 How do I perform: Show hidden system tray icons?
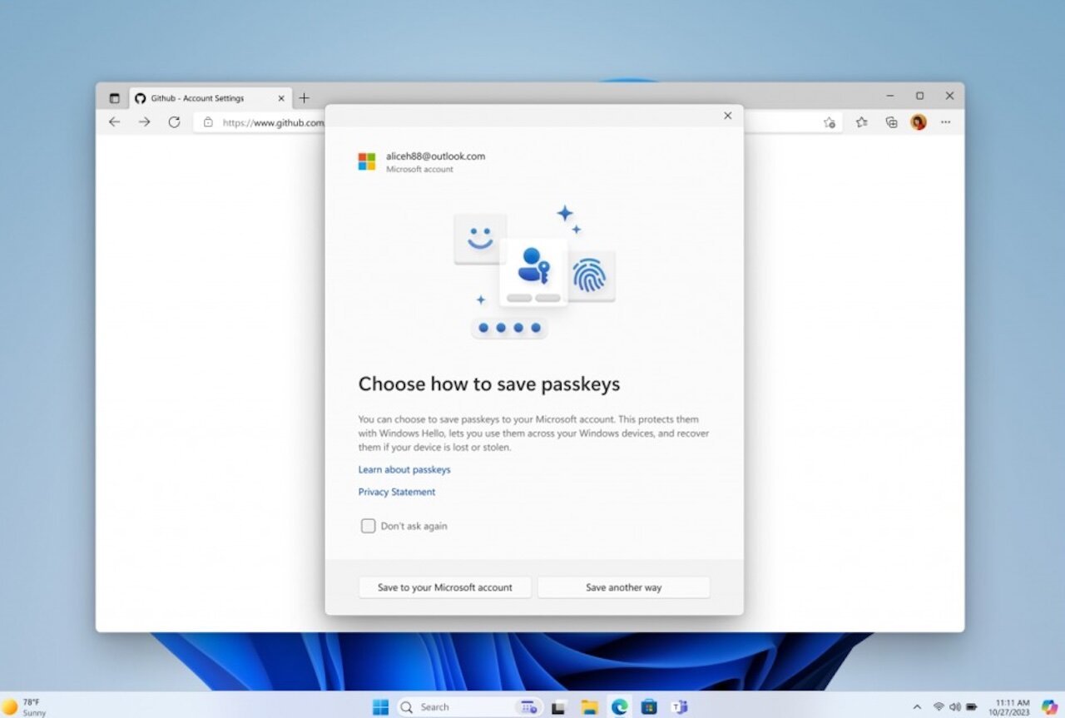(x=918, y=706)
